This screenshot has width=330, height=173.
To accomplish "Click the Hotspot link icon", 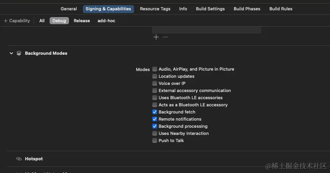I will tap(19, 159).
